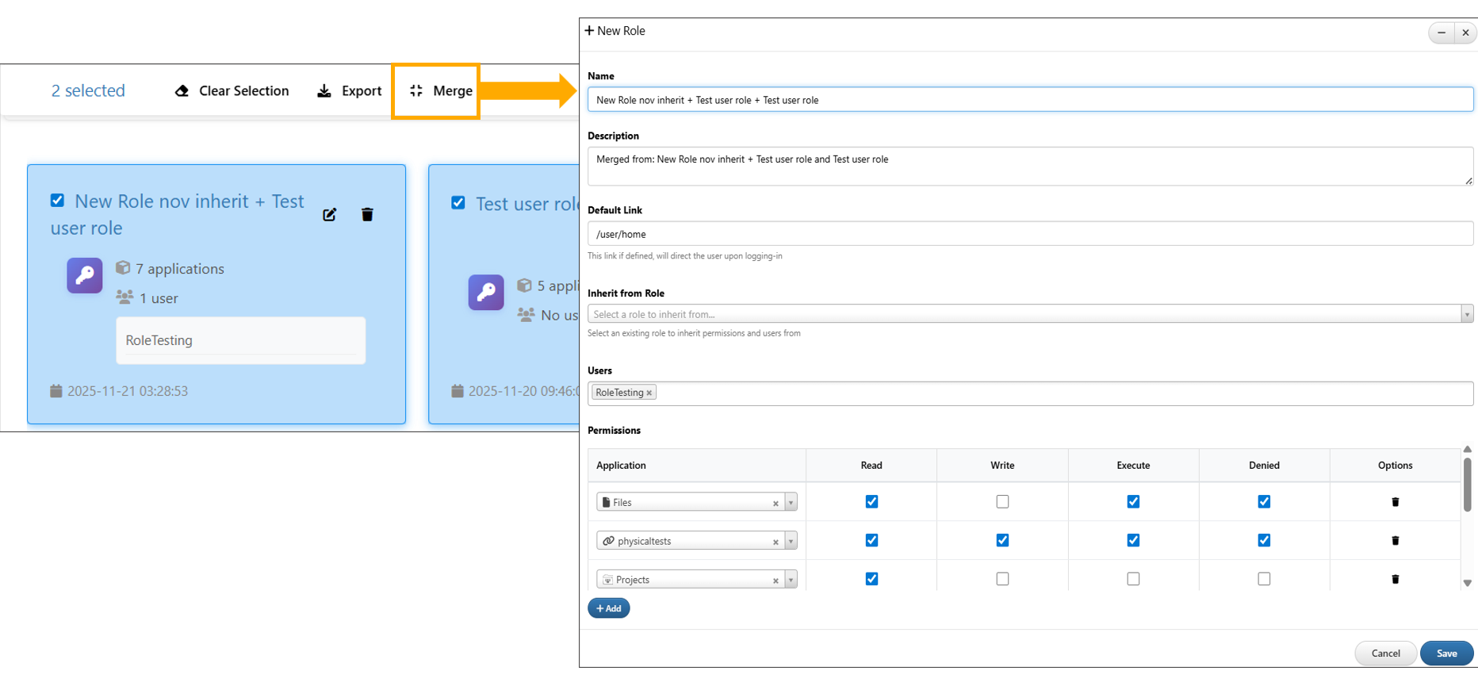This screenshot has height=694, width=1478.
Task: Delete the Projects permission row
Action: pos(1395,580)
